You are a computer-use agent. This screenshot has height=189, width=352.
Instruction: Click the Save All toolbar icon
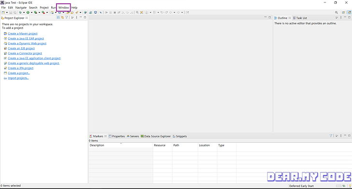(15, 13)
